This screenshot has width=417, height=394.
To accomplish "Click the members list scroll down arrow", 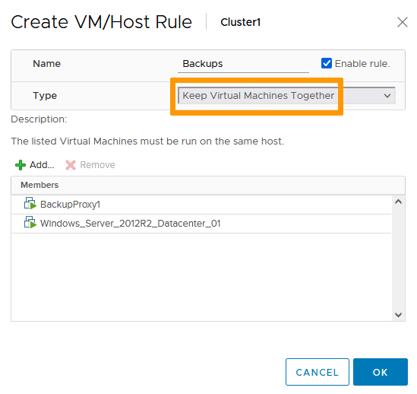I will click(x=398, y=315).
